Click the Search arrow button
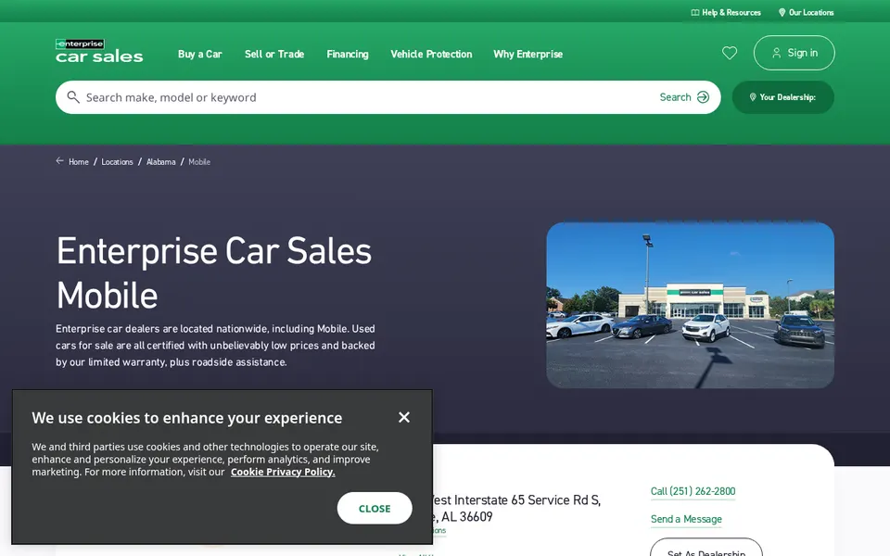Viewport: 890px width, 556px height. point(684,97)
